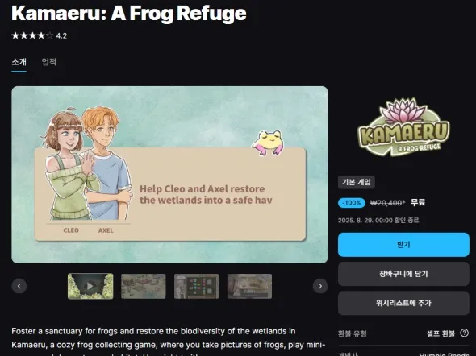Click the yellow frog in preview image
476x356 pixels.
coord(268,143)
